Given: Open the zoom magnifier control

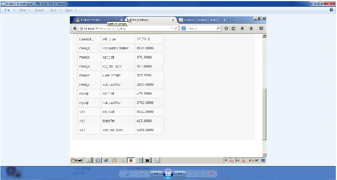Looking at the screenshot, I should tap(129, 173).
